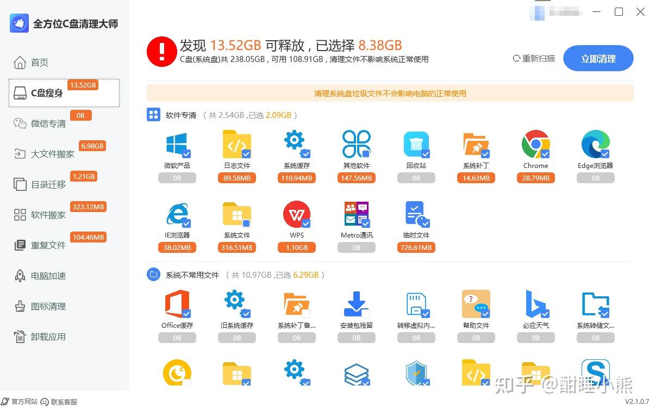Enable the 系统补丁备份 checkbox

coord(306,313)
